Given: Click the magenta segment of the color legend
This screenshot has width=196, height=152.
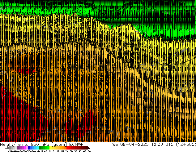Looking at the screenshot, I should coord(23,148).
